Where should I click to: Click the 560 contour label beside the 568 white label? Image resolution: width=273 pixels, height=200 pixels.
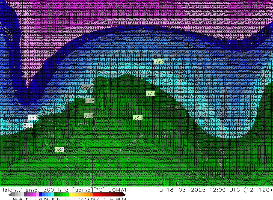pyautogui.click(x=33, y=118)
